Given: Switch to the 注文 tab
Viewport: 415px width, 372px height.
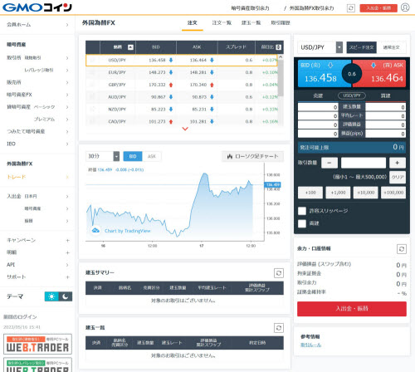Looking at the screenshot, I should point(193,23).
